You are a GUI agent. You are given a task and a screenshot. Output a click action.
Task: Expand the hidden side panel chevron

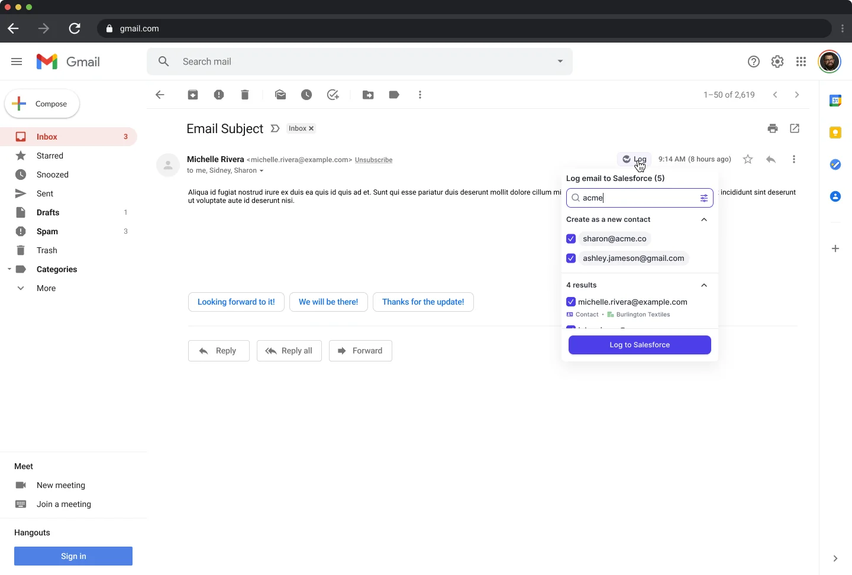(835, 558)
